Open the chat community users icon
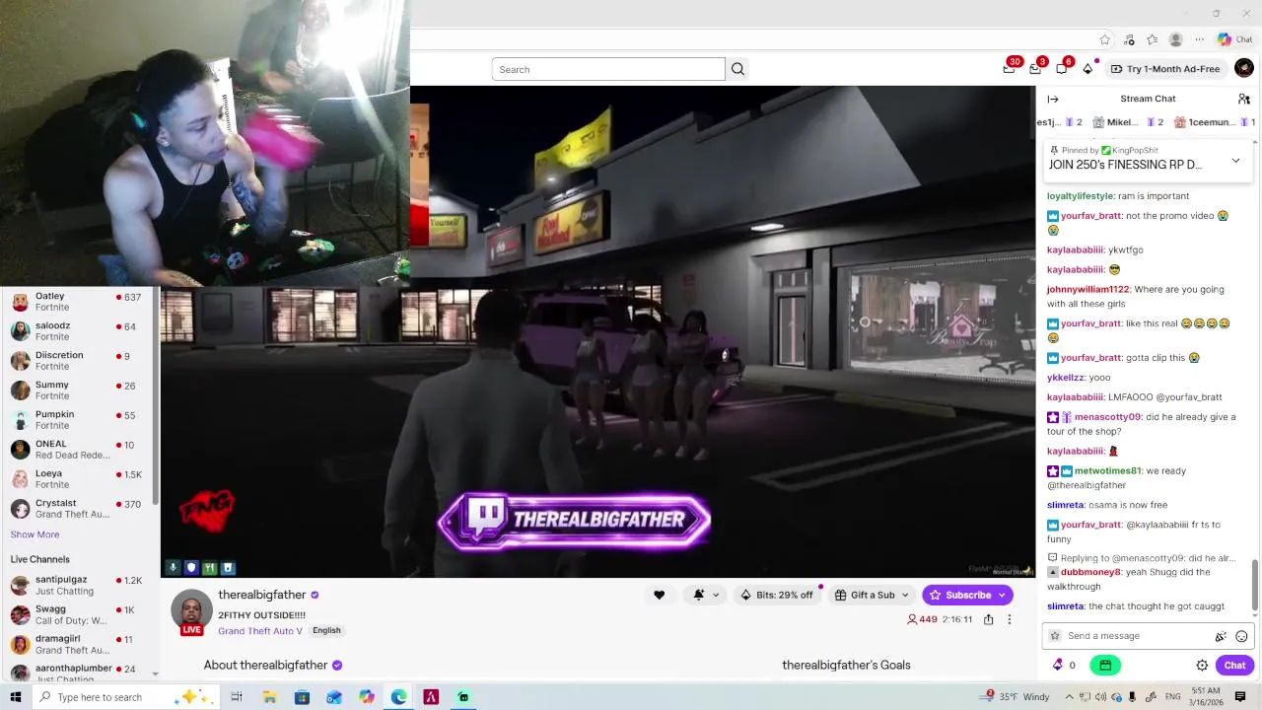 click(x=1244, y=99)
